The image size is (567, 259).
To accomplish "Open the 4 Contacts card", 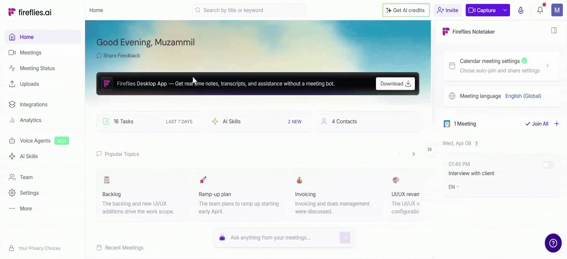I will 368,122.
